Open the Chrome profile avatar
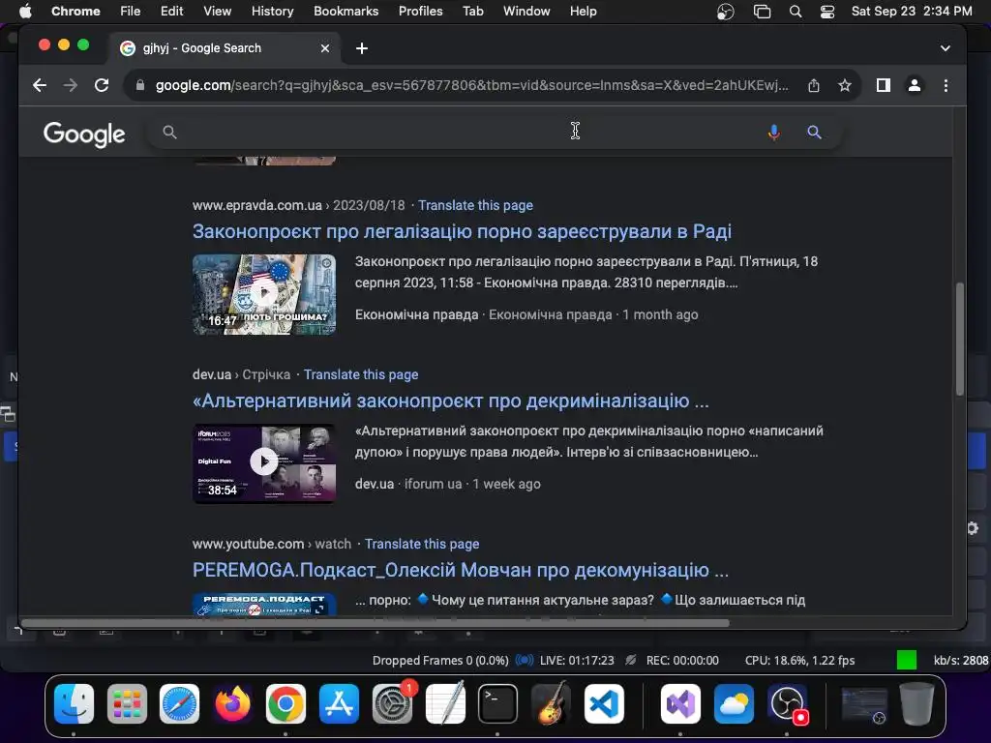Screen dimensions: 991x743 914,85
